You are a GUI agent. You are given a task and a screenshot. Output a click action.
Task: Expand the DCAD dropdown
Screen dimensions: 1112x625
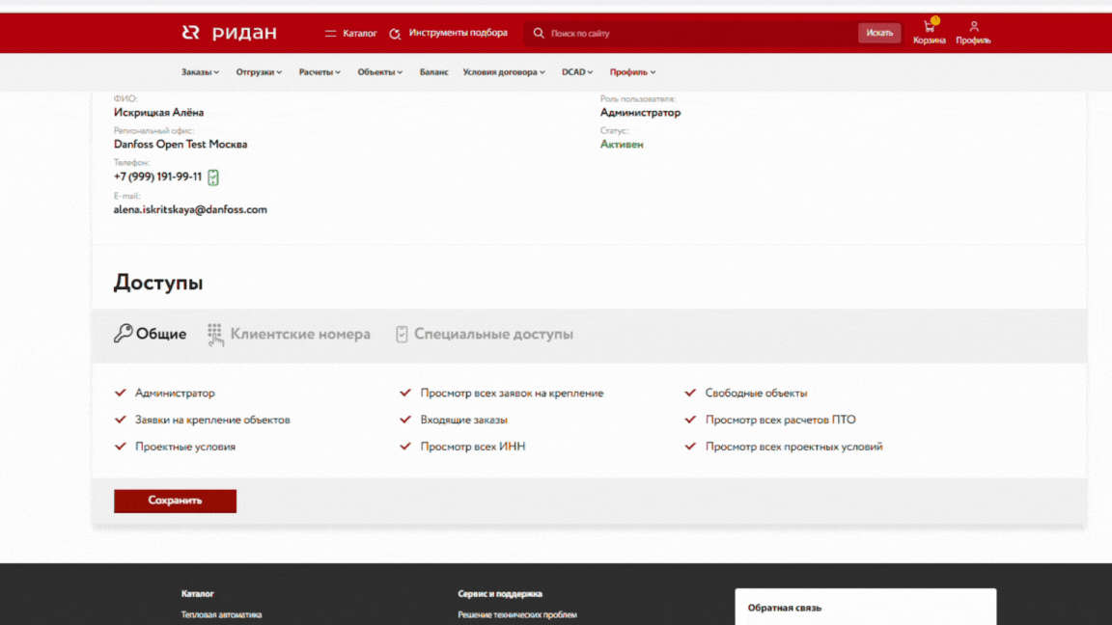(576, 71)
